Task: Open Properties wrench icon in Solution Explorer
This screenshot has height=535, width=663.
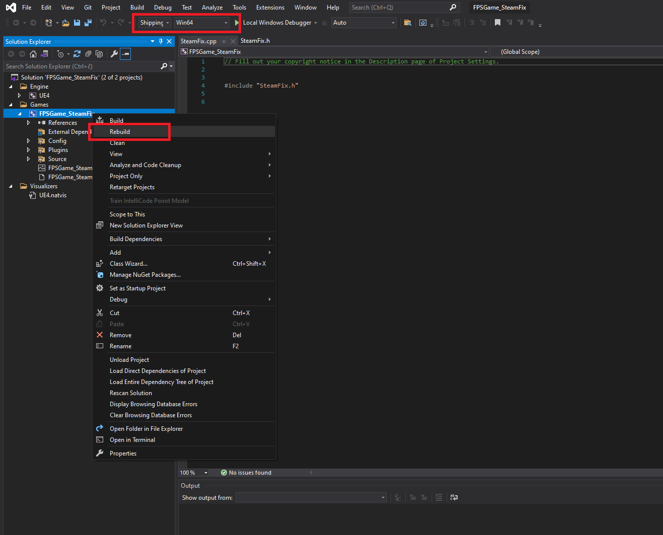Action: pos(114,54)
